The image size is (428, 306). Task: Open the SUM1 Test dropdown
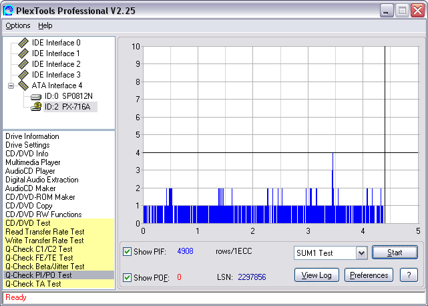click(x=361, y=253)
